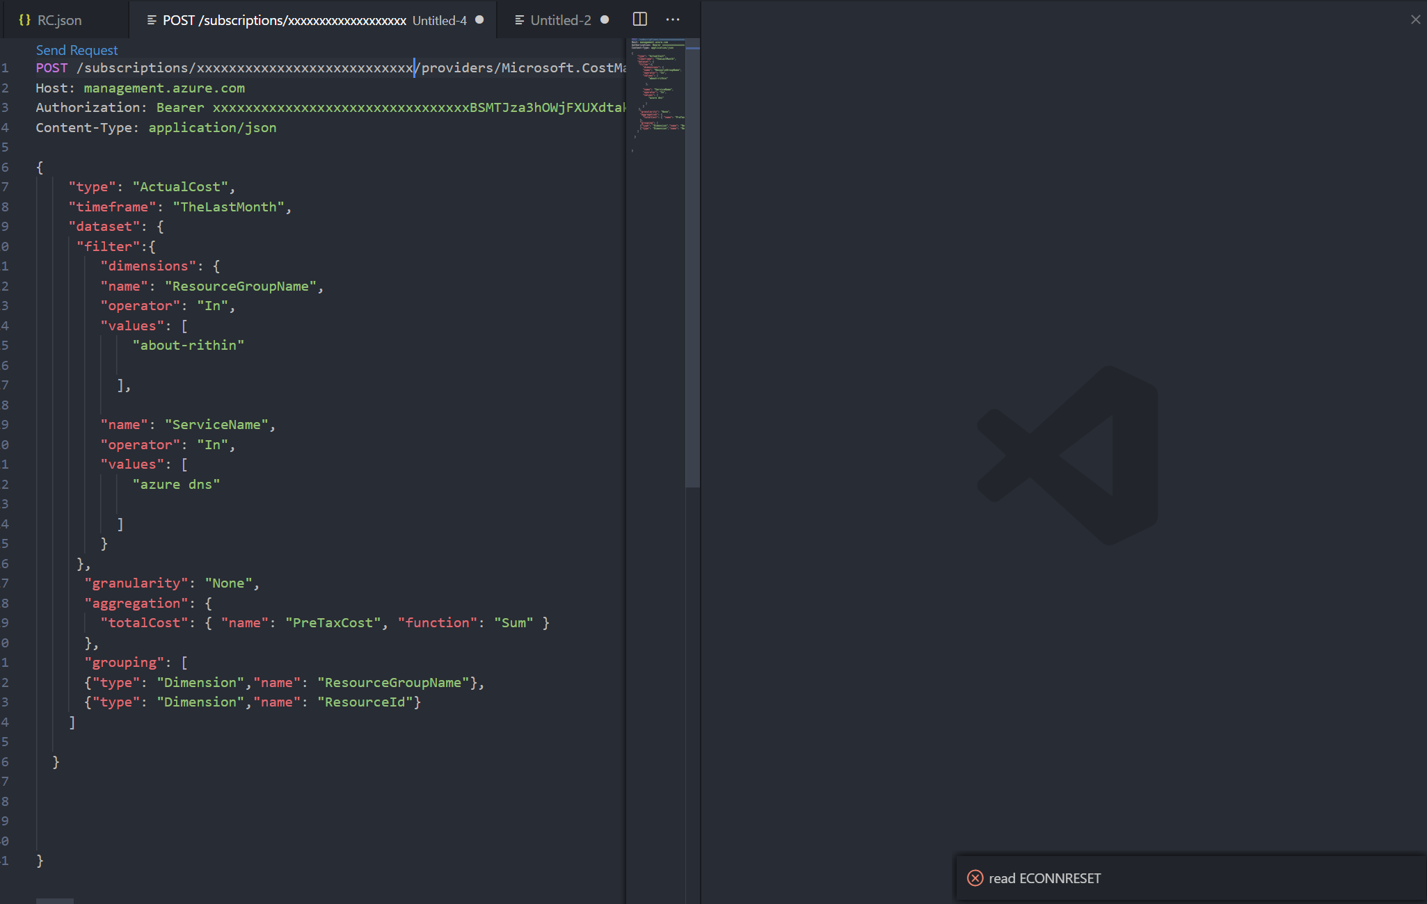Click the horizontal scrollbar at editor bottom

pos(55,901)
